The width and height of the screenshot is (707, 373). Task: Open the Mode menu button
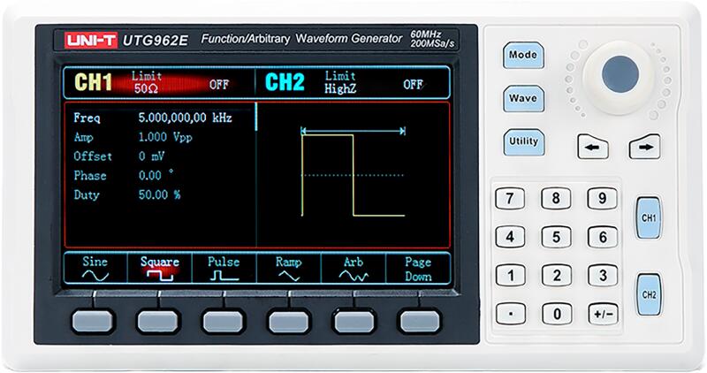[x=522, y=55]
